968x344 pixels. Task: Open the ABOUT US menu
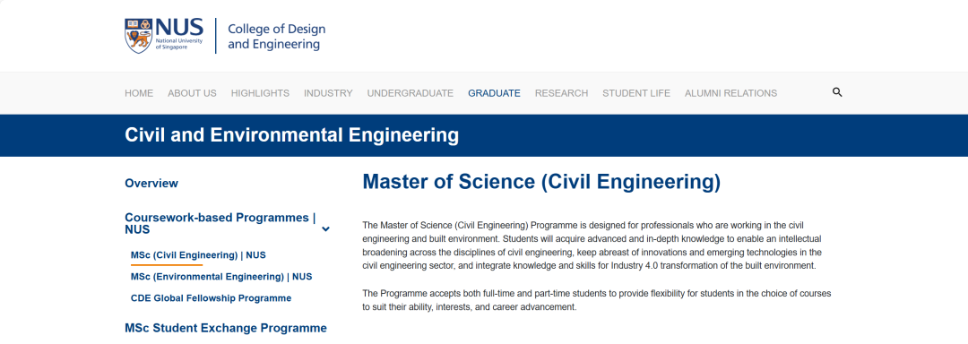click(x=192, y=93)
